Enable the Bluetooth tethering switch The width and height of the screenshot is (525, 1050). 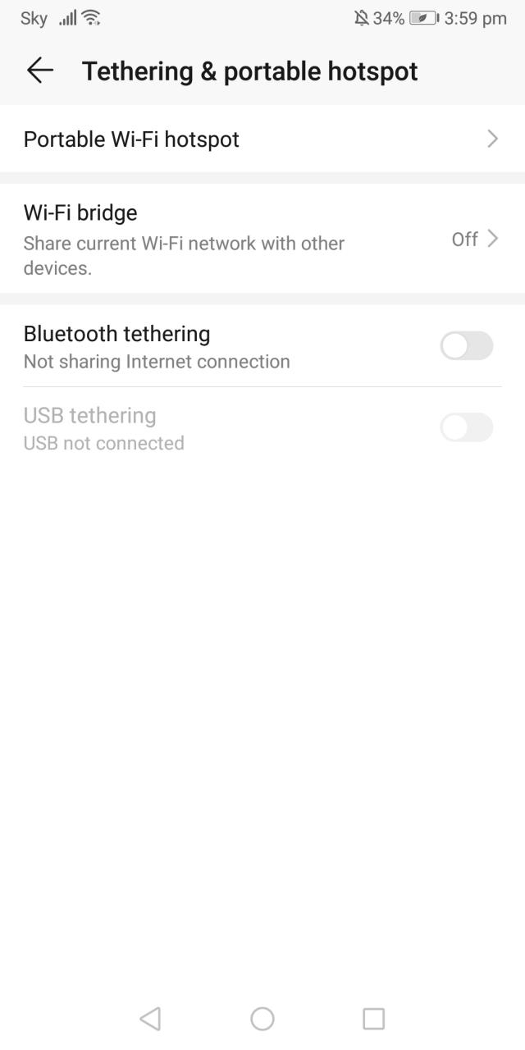[x=467, y=346]
